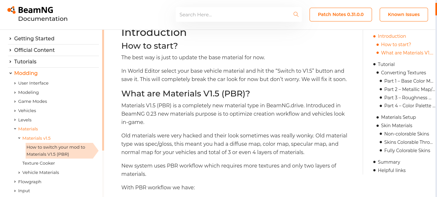Expand the User Interface chevron
The width and height of the screenshot is (437, 197).
tap(15, 83)
